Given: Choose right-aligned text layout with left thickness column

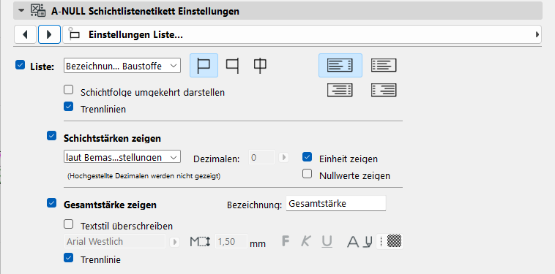Looking at the screenshot, I should pos(384,90).
